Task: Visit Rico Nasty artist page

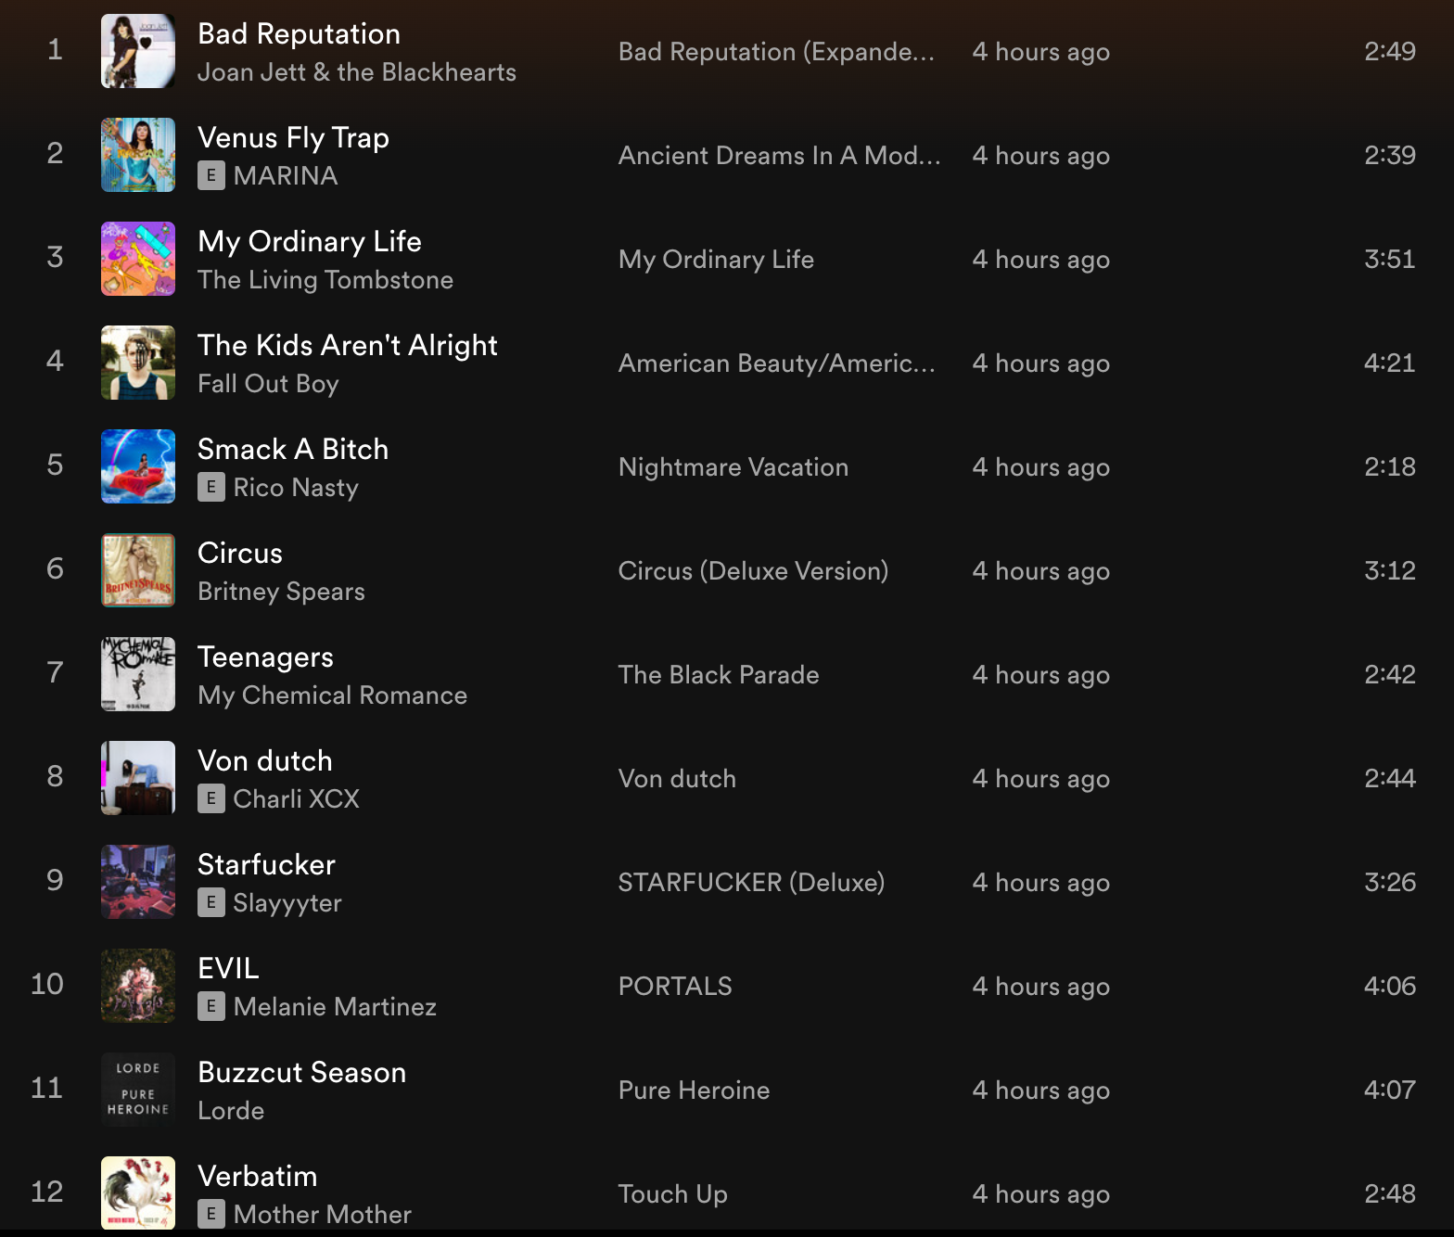Action: click(x=296, y=488)
